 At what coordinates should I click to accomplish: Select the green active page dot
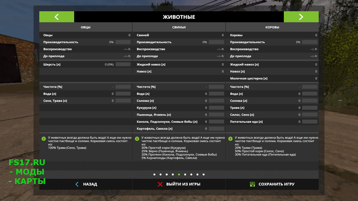pos(179,174)
